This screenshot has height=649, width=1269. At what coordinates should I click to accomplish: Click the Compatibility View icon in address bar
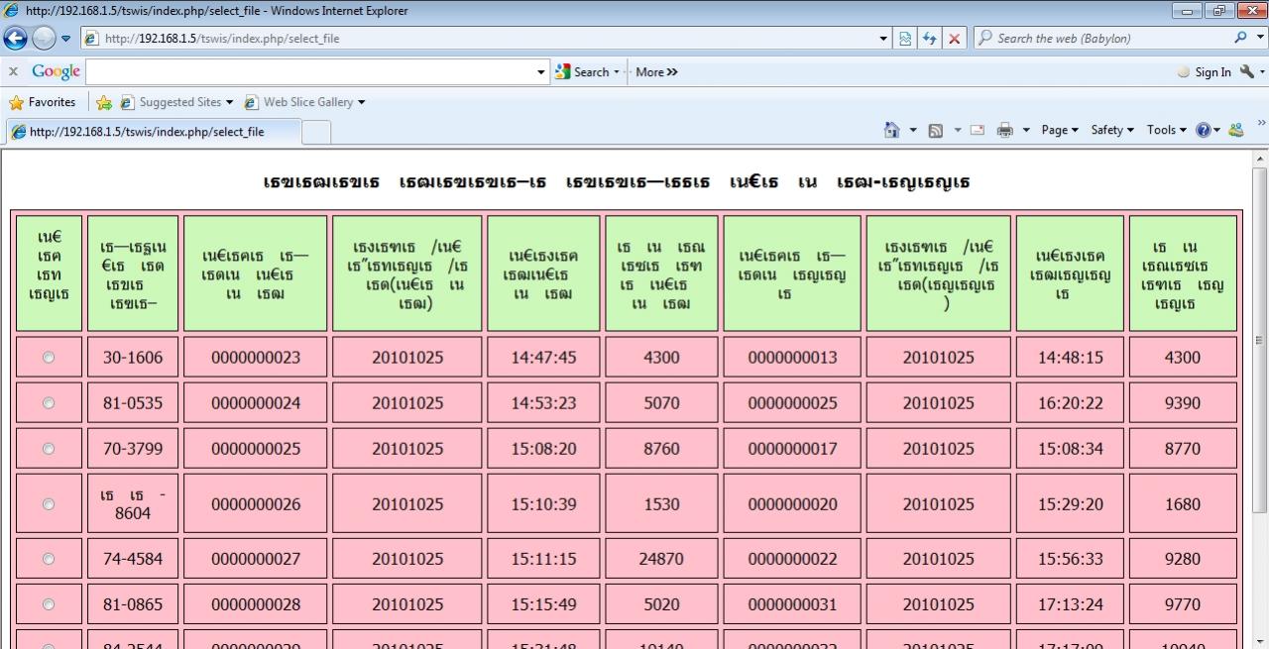tap(906, 39)
